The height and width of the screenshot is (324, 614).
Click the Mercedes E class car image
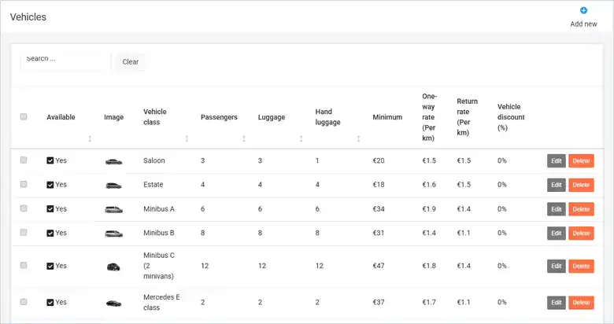point(113,304)
